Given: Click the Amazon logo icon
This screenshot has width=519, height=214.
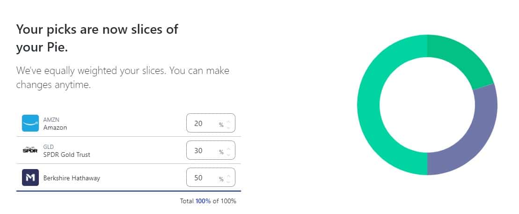Looking at the screenshot, I should (x=30, y=123).
